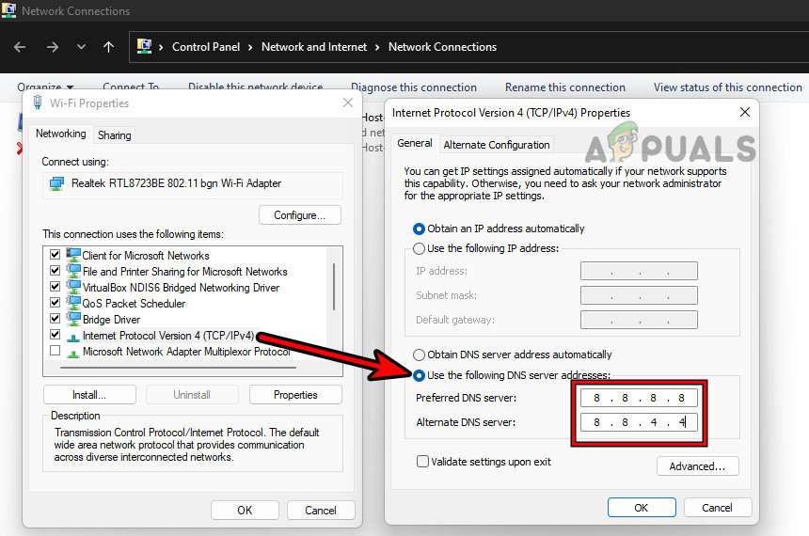Screen dimensions: 809x536
Task: Toggle Internet Protocol Version 4 checkbox
Action: point(55,334)
